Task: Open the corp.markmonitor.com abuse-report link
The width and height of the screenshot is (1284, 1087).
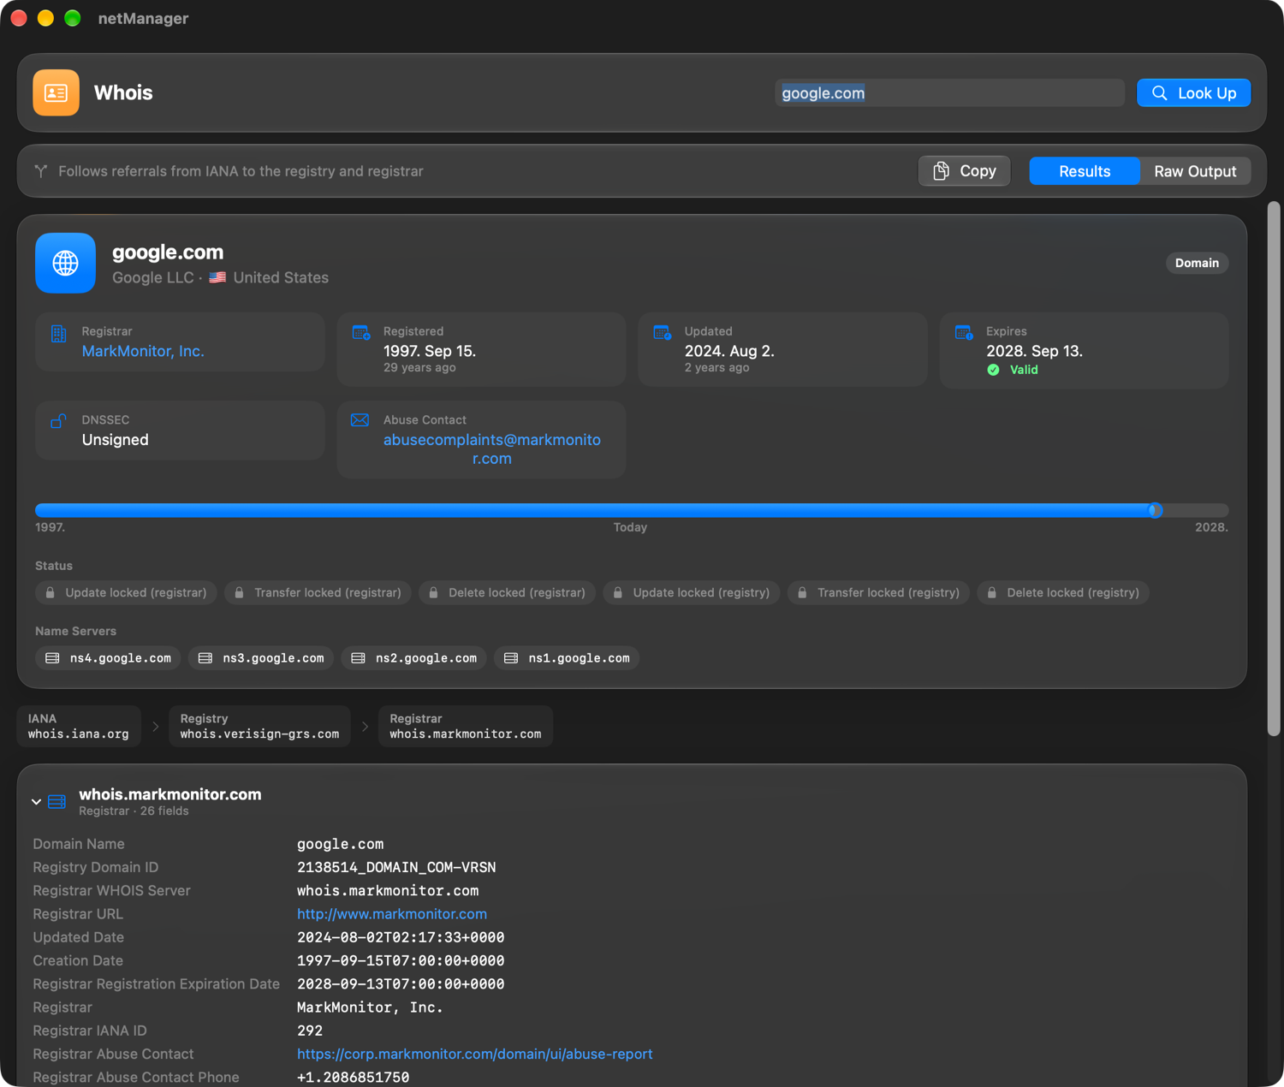Action: (475, 1054)
